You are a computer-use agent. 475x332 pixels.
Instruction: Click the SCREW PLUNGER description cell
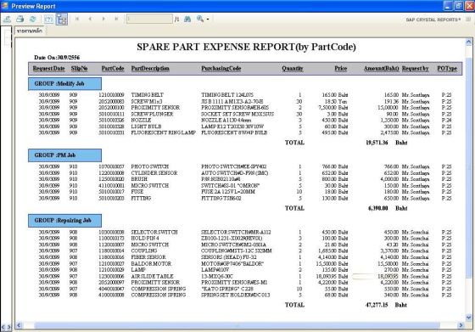(x=152, y=114)
